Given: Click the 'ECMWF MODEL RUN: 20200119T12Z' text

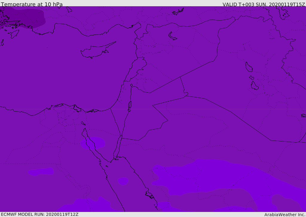Looking at the screenshot, I should [x=40, y=215].
